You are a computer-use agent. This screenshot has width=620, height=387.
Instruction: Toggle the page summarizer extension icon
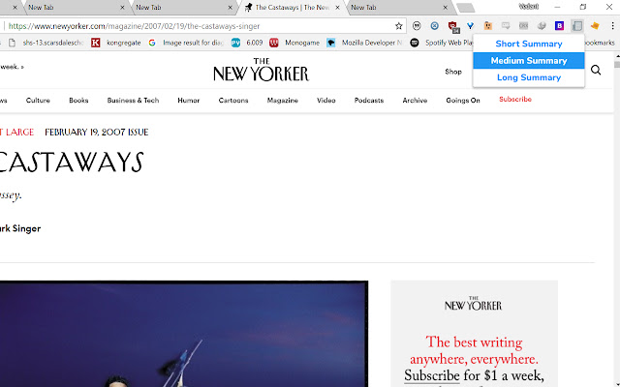[577, 26]
